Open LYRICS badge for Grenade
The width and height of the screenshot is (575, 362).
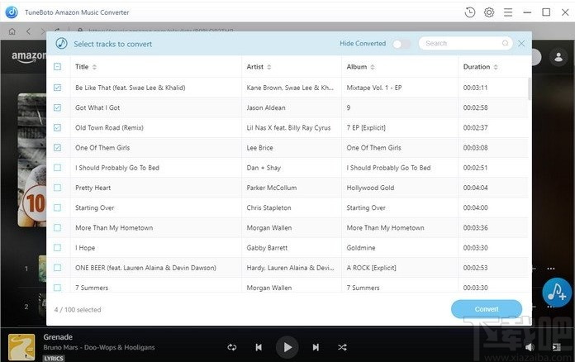(x=54, y=359)
